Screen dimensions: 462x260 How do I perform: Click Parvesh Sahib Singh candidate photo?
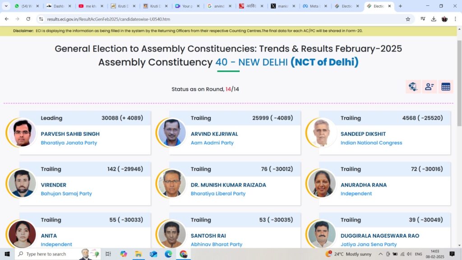pyautogui.click(x=22, y=133)
